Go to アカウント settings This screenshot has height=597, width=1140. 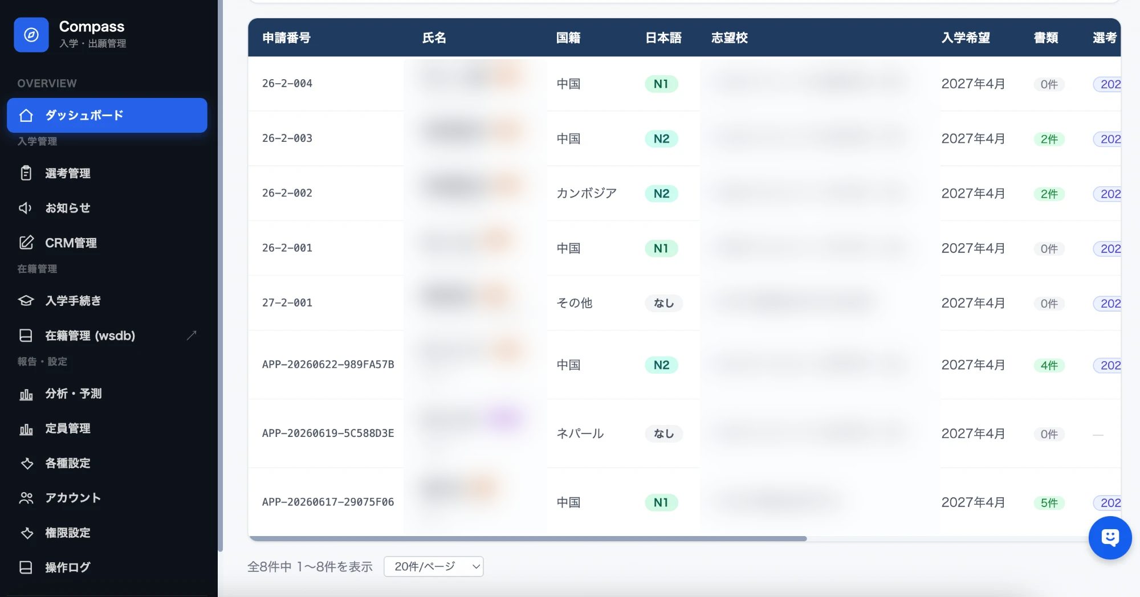pyautogui.click(x=107, y=498)
